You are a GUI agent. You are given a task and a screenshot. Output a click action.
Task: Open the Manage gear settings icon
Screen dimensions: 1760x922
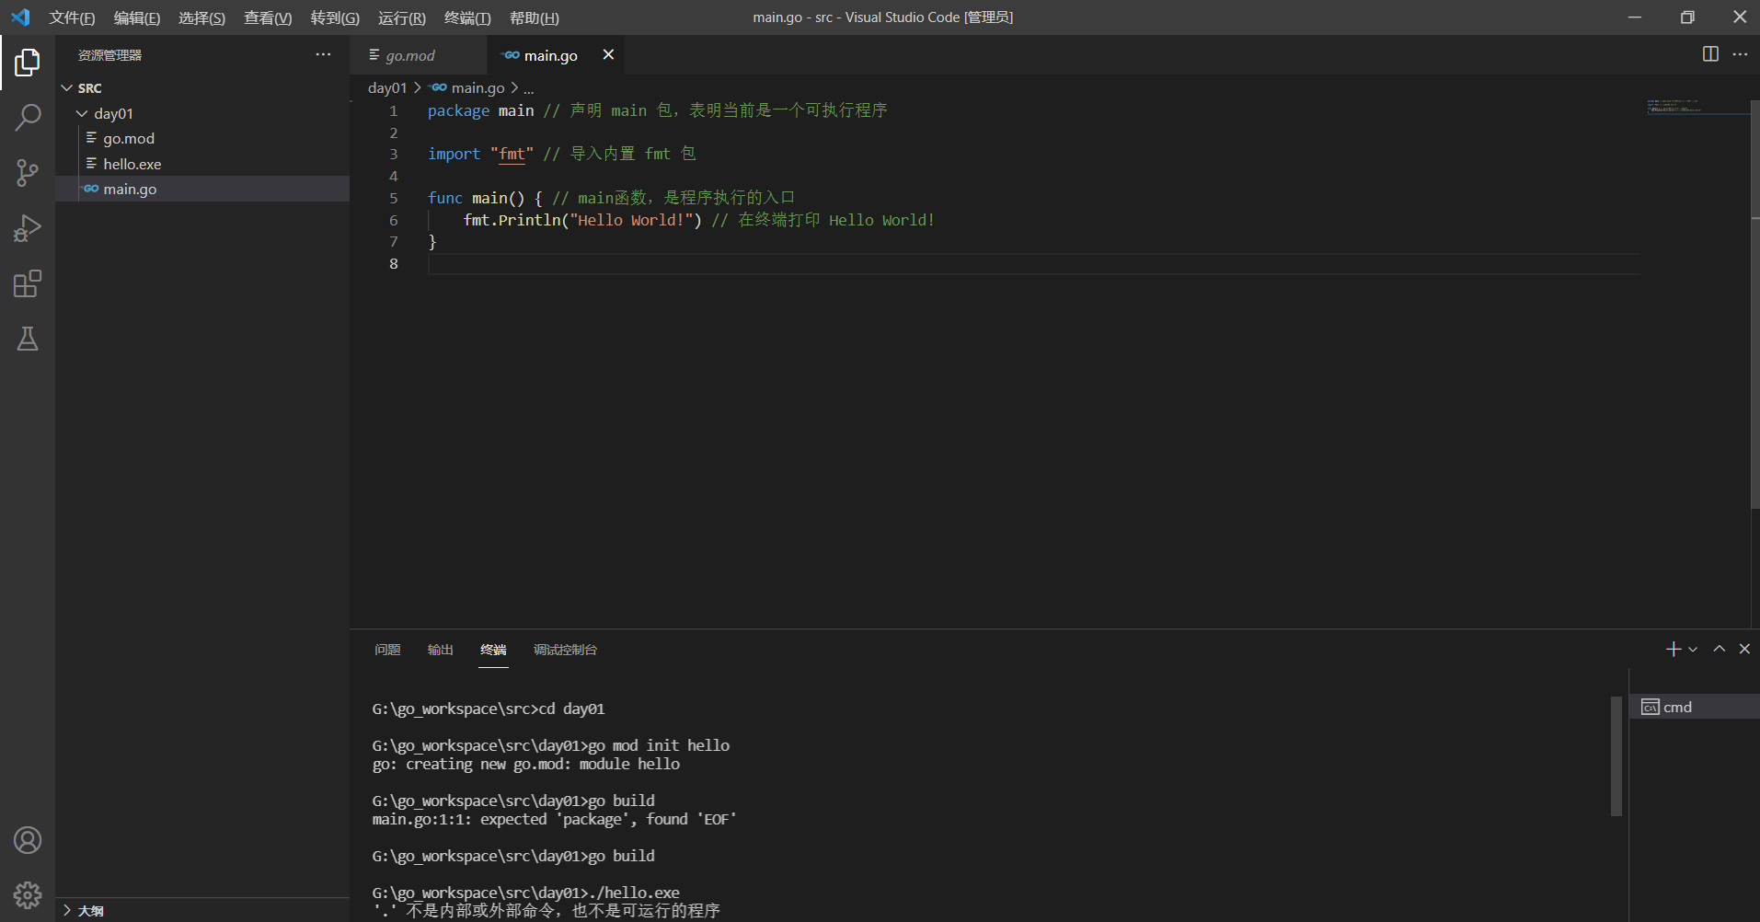coord(28,894)
